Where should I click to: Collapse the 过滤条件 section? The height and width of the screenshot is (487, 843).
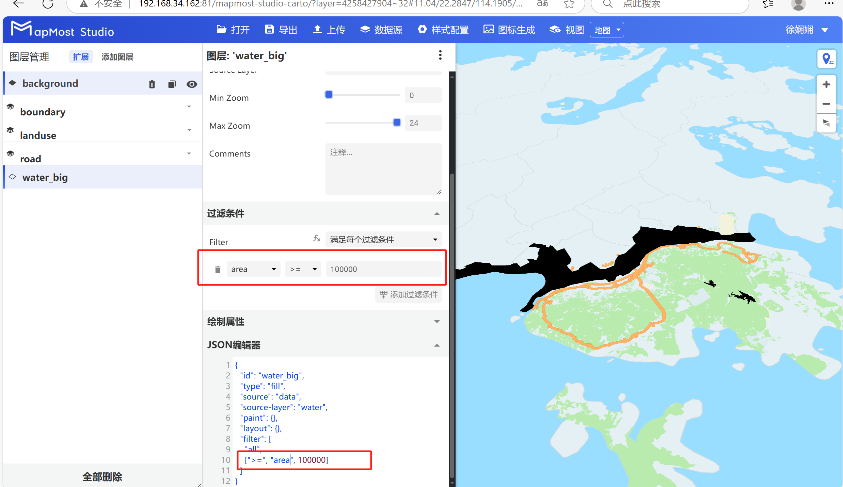tap(437, 214)
